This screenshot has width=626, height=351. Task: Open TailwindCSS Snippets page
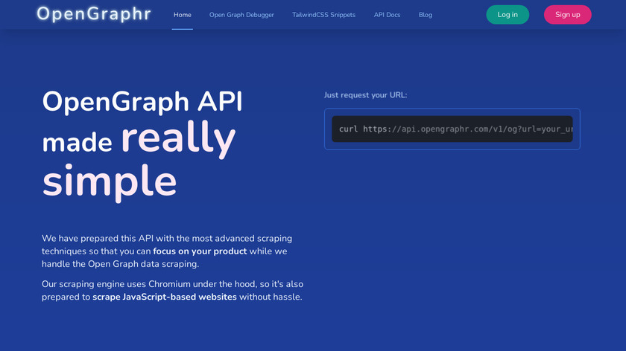(323, 15)
